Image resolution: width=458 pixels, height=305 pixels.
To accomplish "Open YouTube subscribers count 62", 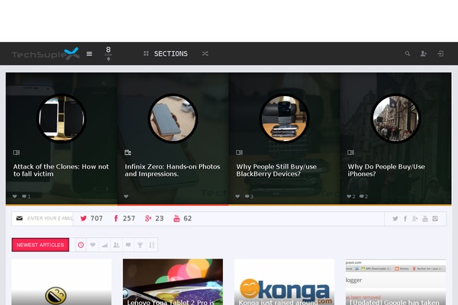I will 182,218.
